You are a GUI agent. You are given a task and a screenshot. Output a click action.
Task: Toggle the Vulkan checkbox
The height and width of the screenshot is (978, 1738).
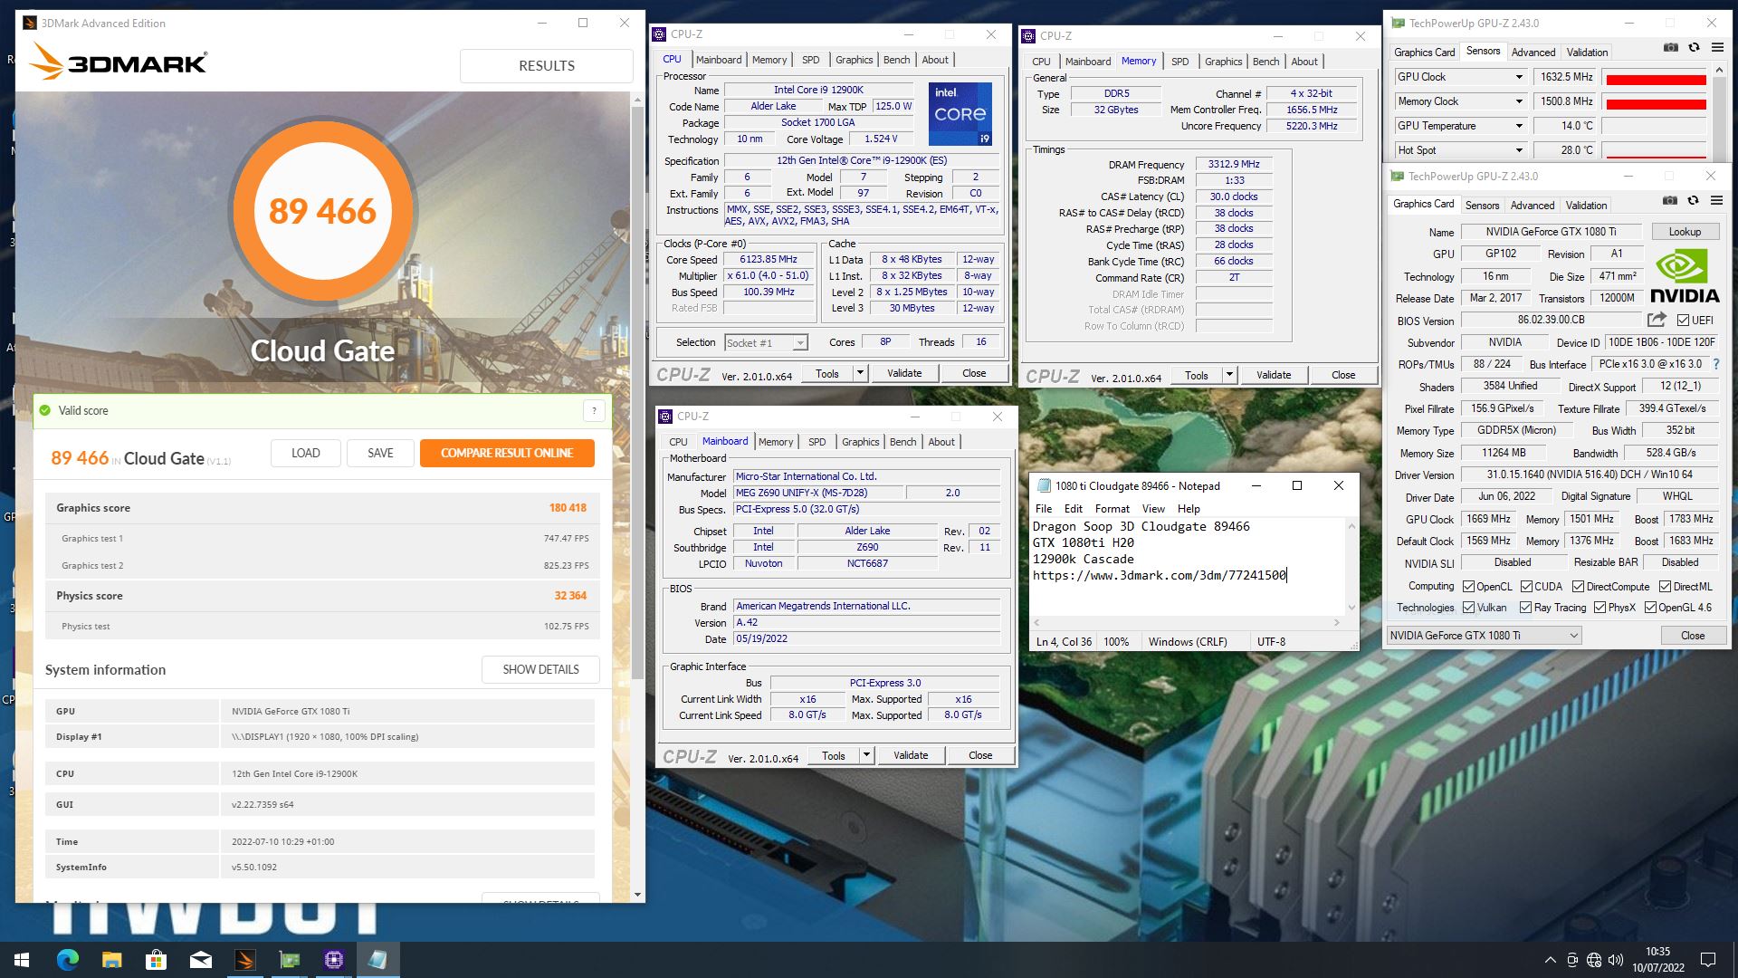[1469, 608]
